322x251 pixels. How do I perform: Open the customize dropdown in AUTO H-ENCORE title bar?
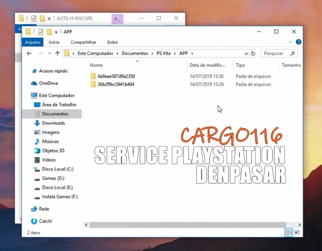[x=49, y=19]
